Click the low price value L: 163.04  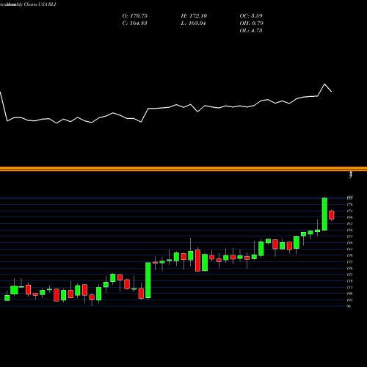[x=194, y=23]
